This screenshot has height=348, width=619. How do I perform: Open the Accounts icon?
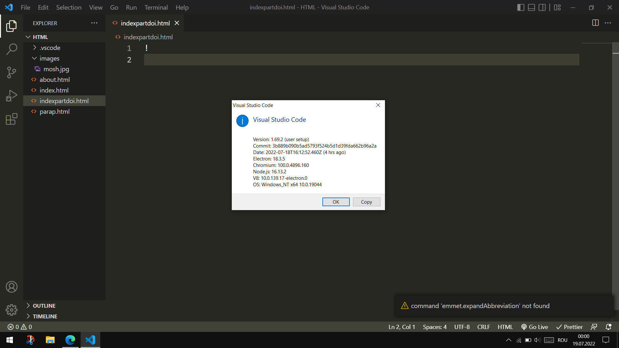tap(12, 286)
